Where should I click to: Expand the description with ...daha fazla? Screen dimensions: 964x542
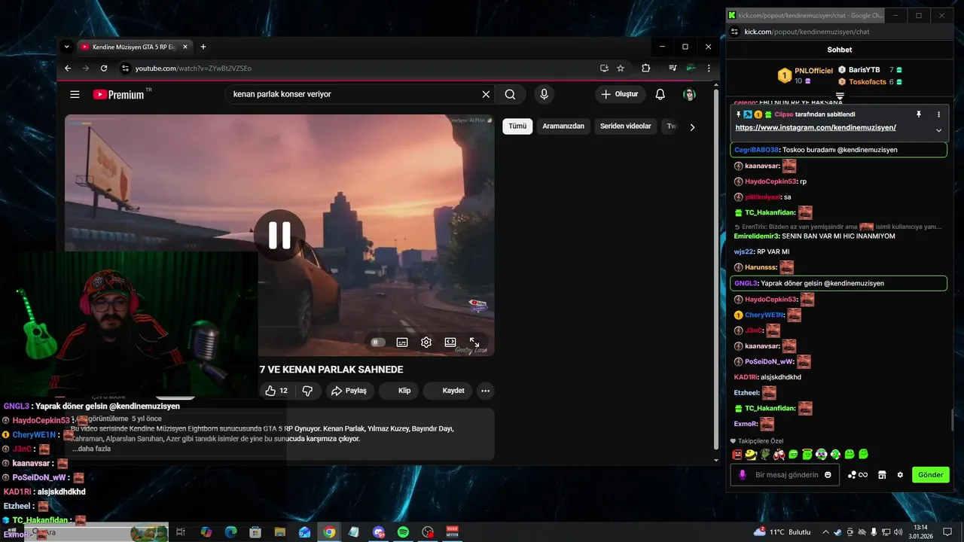[92, 449]
